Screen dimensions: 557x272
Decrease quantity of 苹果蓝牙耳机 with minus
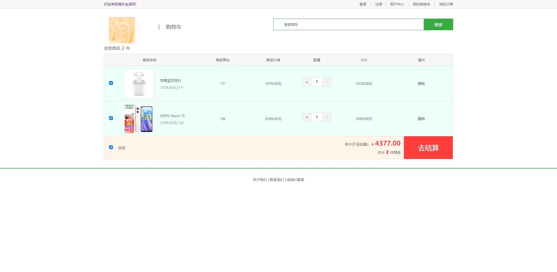(x=327, y=82)
